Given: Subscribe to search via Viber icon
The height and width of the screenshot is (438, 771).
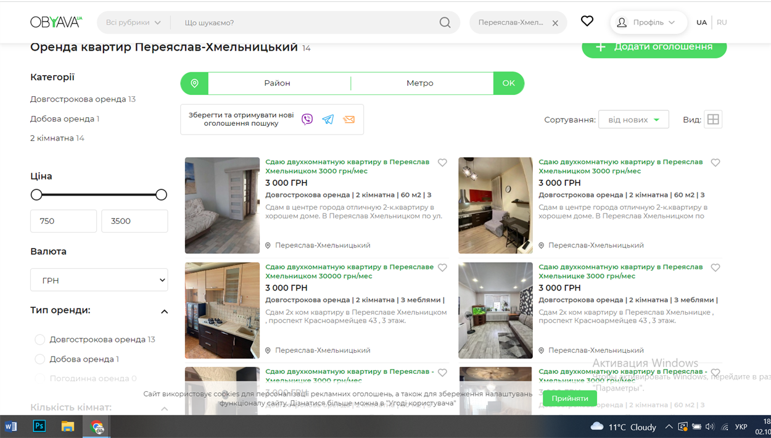Looking at the screenshot, I should pyautogui.click(x=307, y=120).
